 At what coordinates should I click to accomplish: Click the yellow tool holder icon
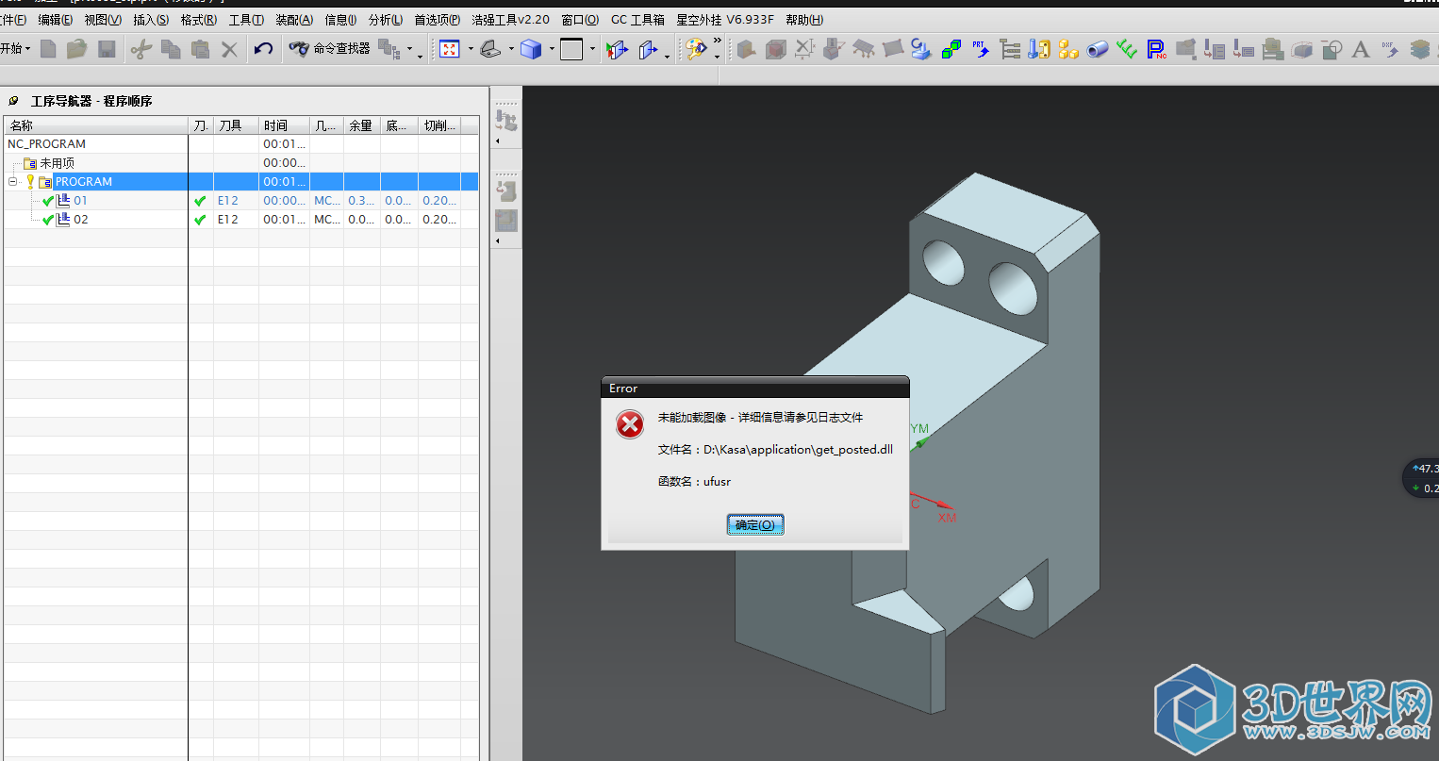pyautogui.click(x=1039, y=49)
